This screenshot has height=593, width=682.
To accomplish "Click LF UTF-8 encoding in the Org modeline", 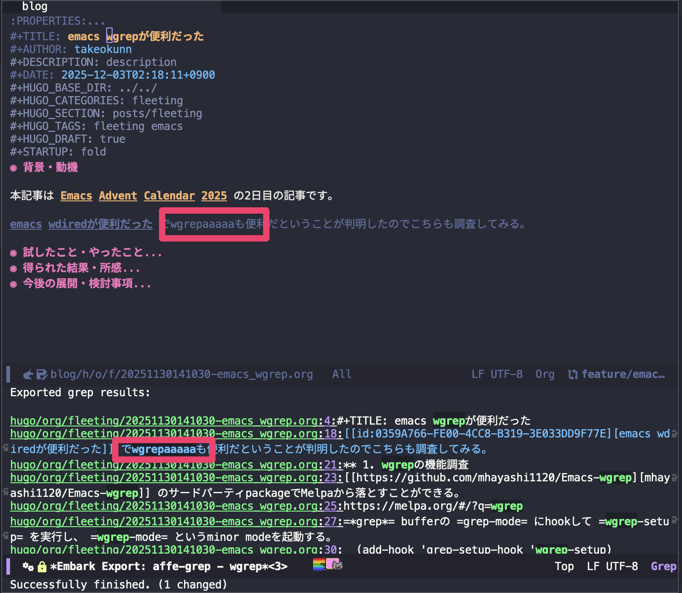I will point(497,374).
